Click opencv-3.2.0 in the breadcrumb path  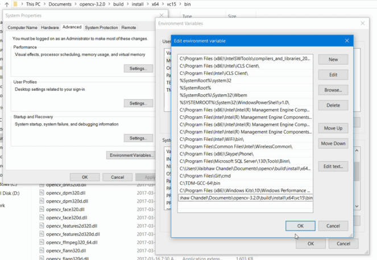pos(92,4)
